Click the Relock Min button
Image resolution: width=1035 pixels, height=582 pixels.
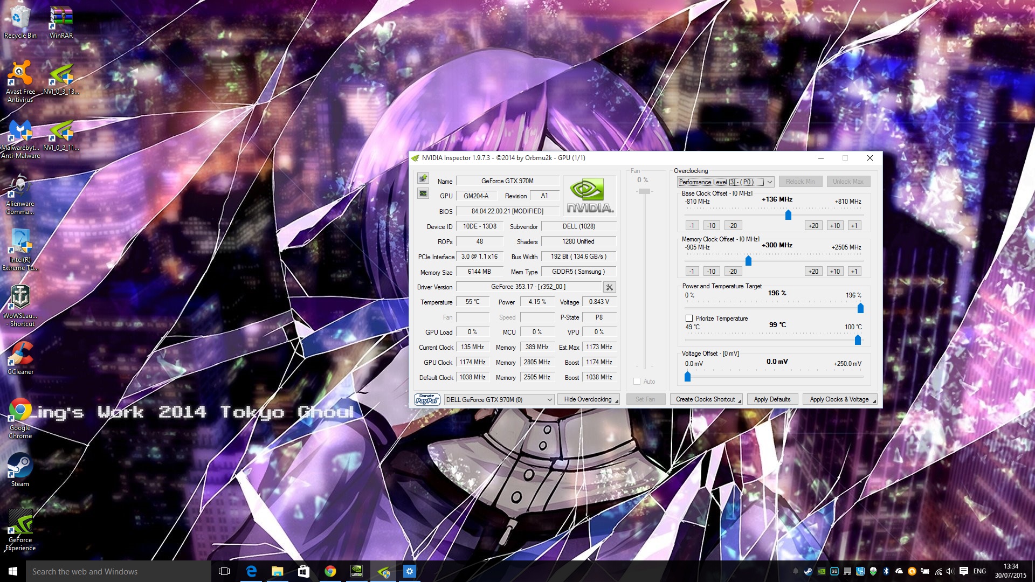pos(800,182)
